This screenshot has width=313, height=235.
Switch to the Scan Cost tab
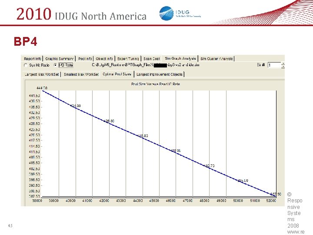(152, 59)
